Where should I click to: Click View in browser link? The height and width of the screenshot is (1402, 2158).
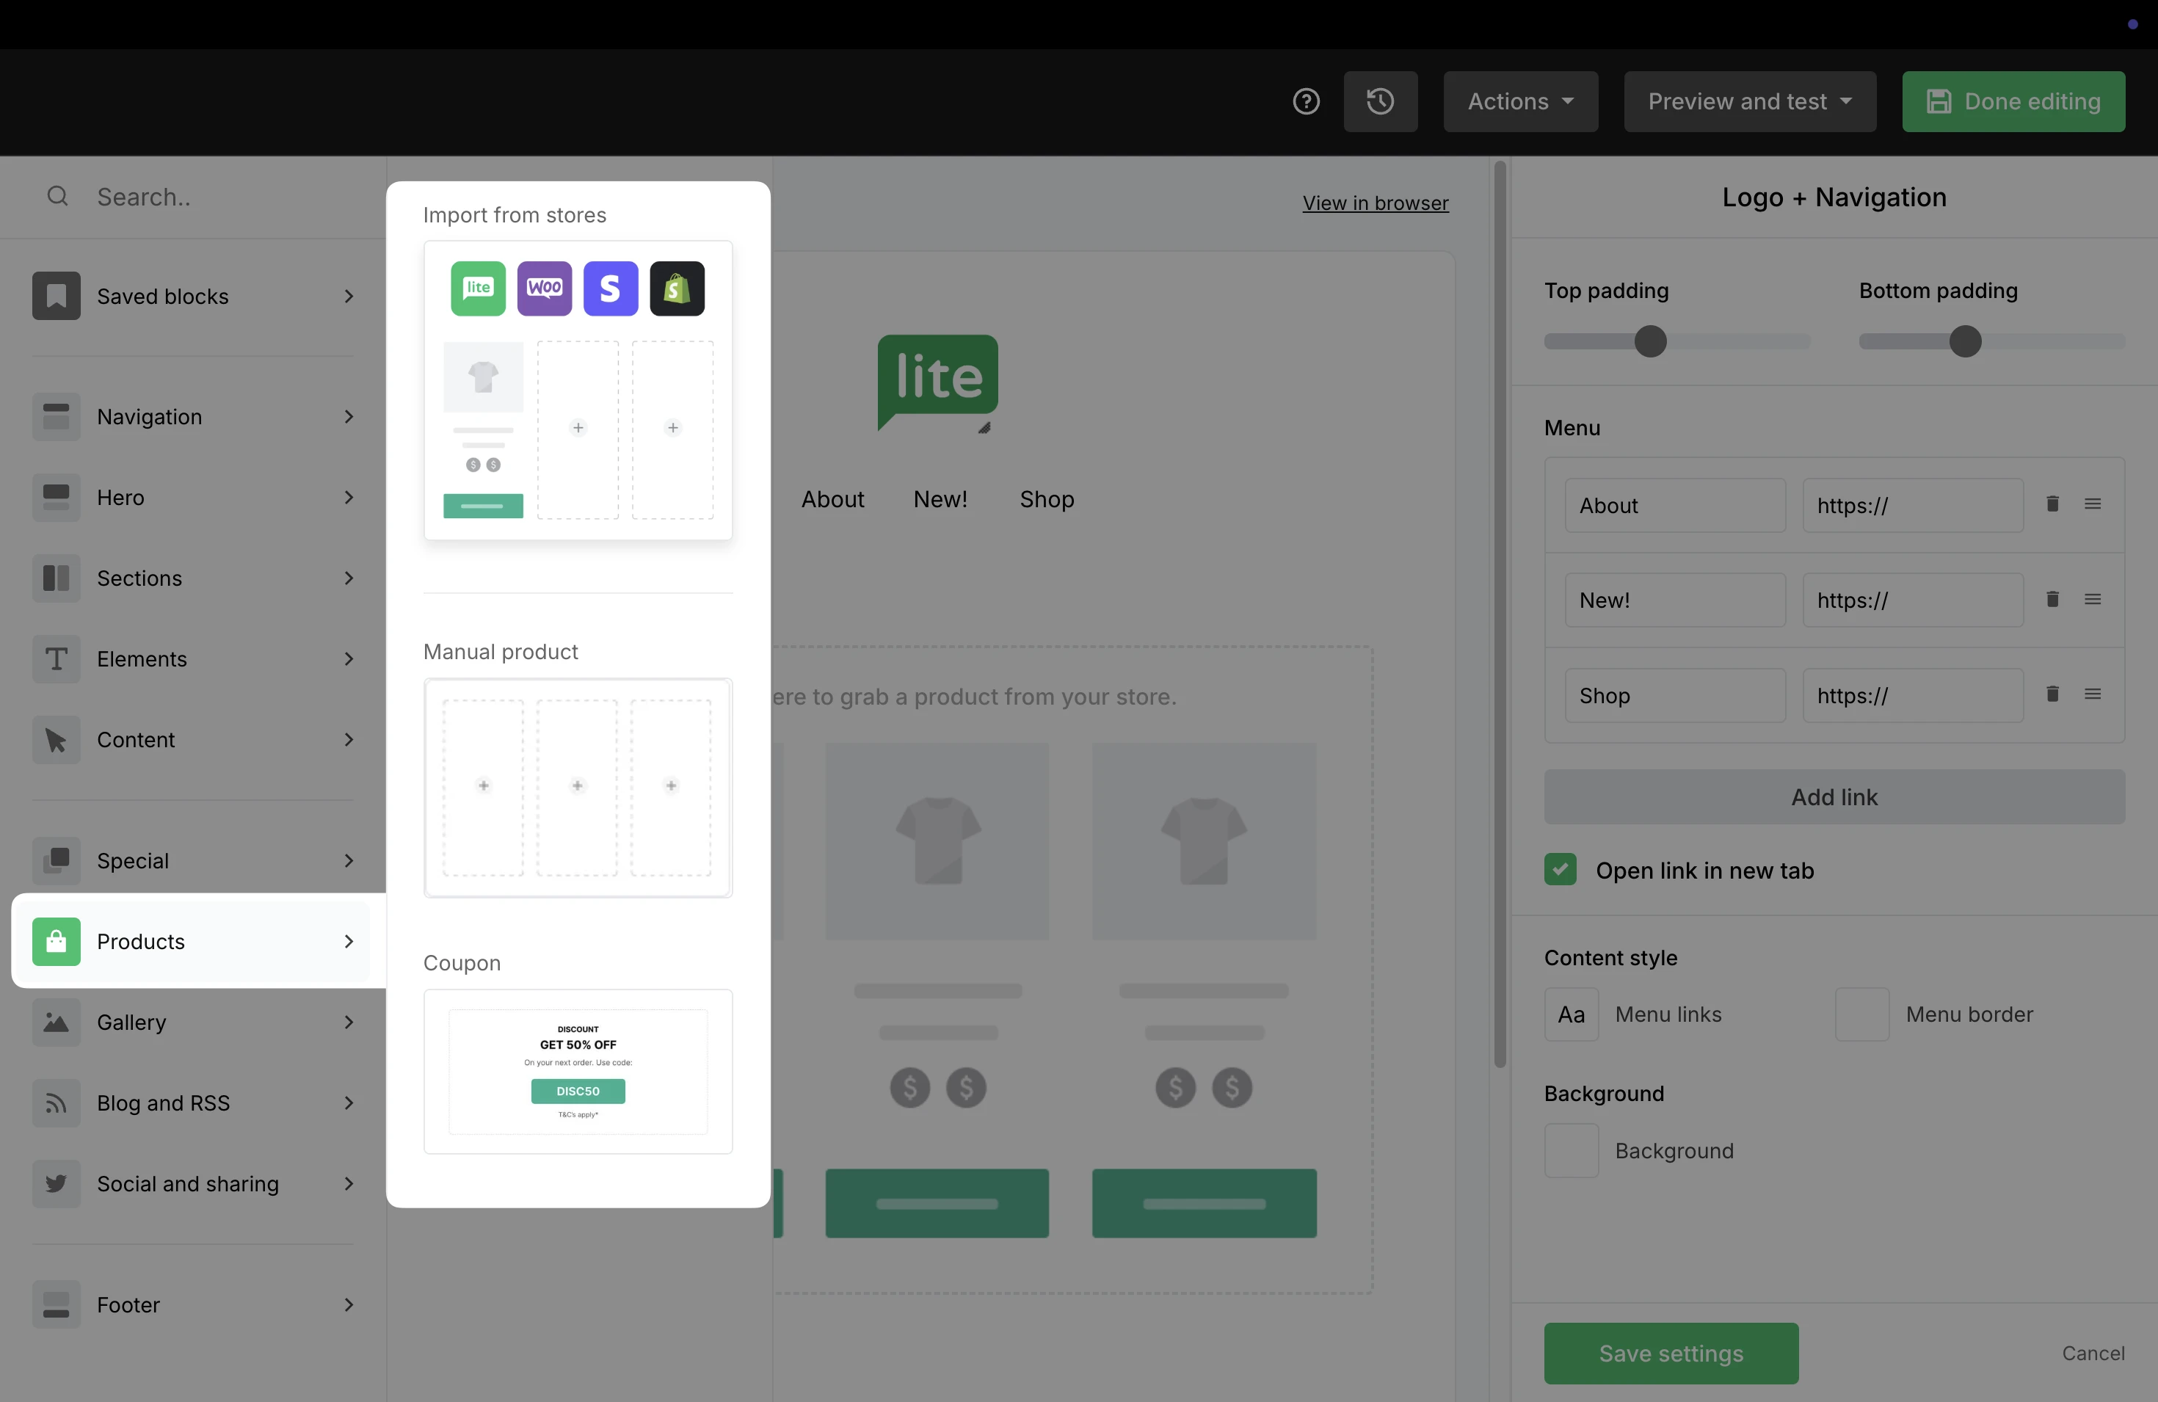click(1375, 203)
